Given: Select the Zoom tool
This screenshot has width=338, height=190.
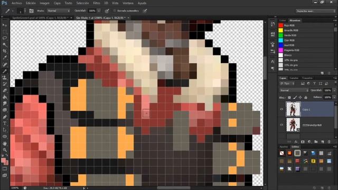Looking at the screenshot, I should pos(5,150).
